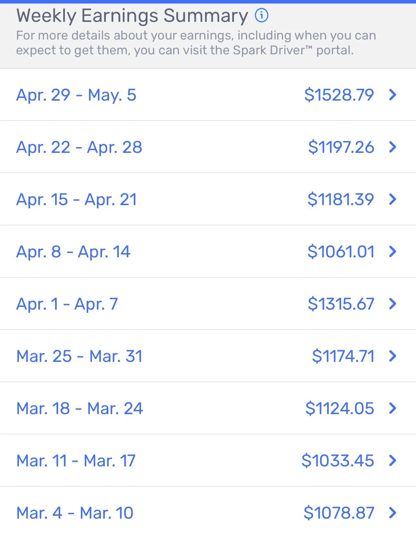The height and width of the screenshot is (537, 416).
Task: Tap the $1033.45 earnings amount
Action: pyautogui.click(x=338, y=461)
